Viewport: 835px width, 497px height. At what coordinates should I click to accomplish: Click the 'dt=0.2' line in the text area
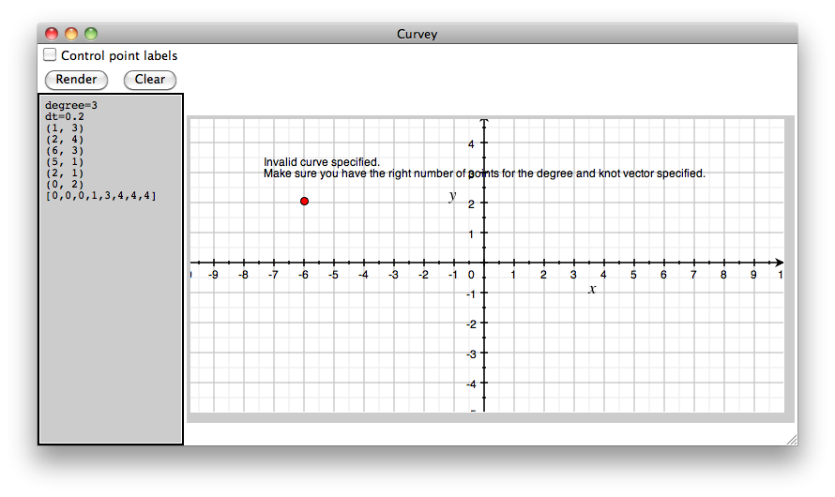point(65,116)
